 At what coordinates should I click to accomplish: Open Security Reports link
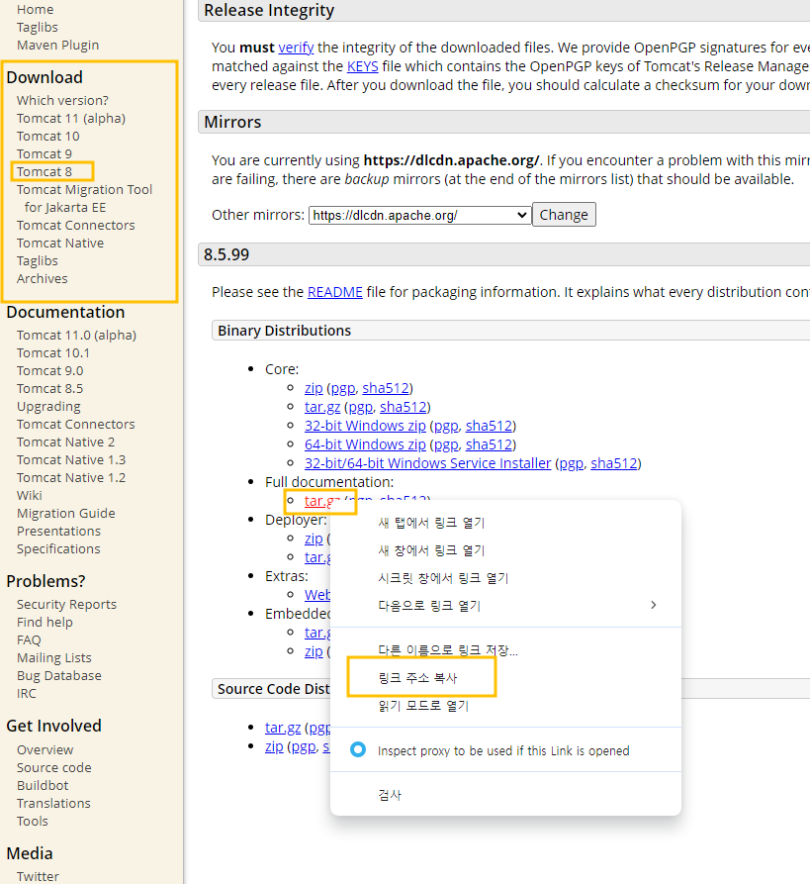(66, 605)
